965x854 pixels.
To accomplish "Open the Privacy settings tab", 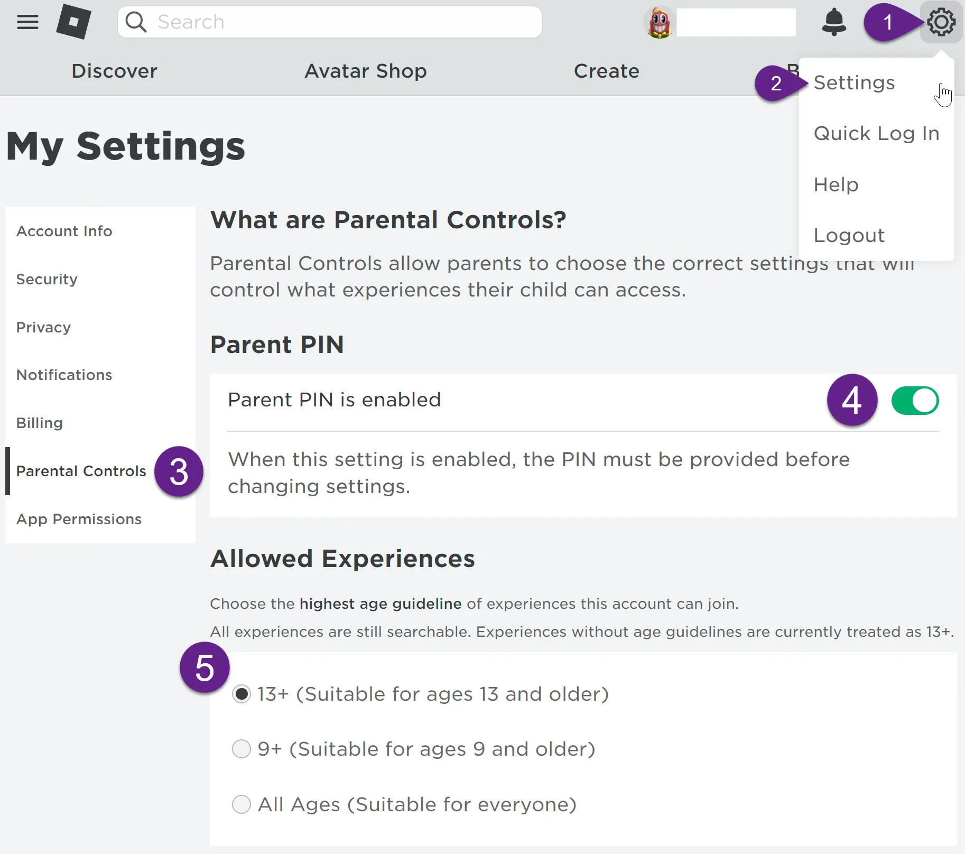I will (x=43, y=327).
